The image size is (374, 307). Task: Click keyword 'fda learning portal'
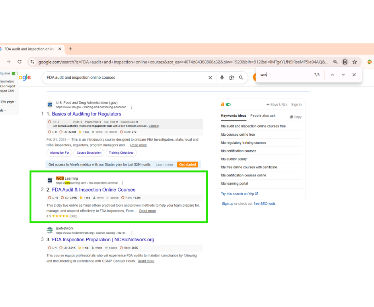[x=234, y=184]
